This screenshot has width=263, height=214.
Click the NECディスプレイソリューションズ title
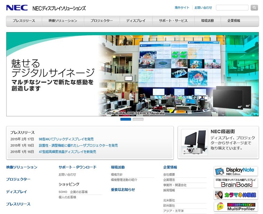click(59, 8)
